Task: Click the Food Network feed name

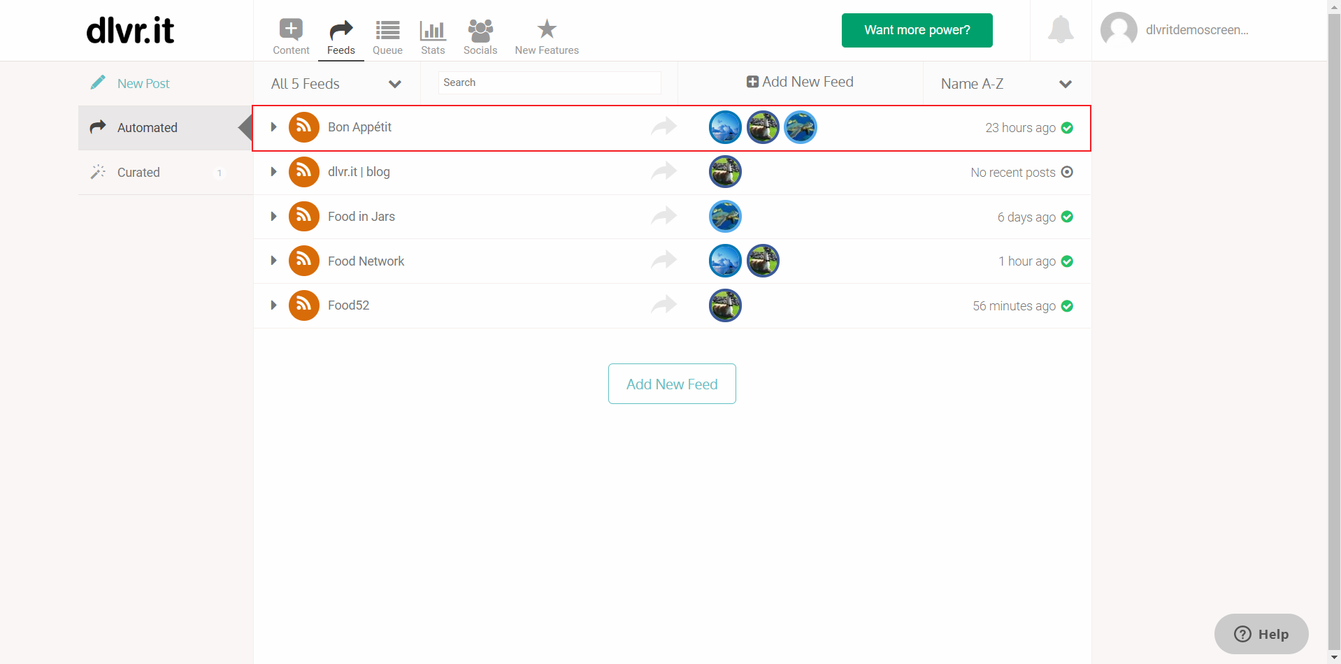Action: (366, 261)
